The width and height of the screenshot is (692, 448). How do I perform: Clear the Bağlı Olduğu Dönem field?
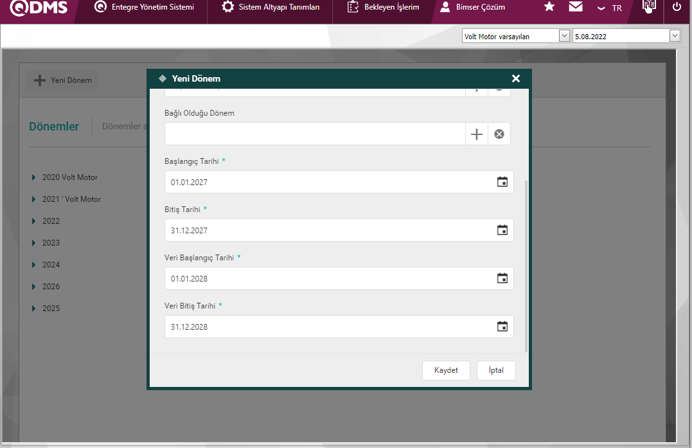499,134
